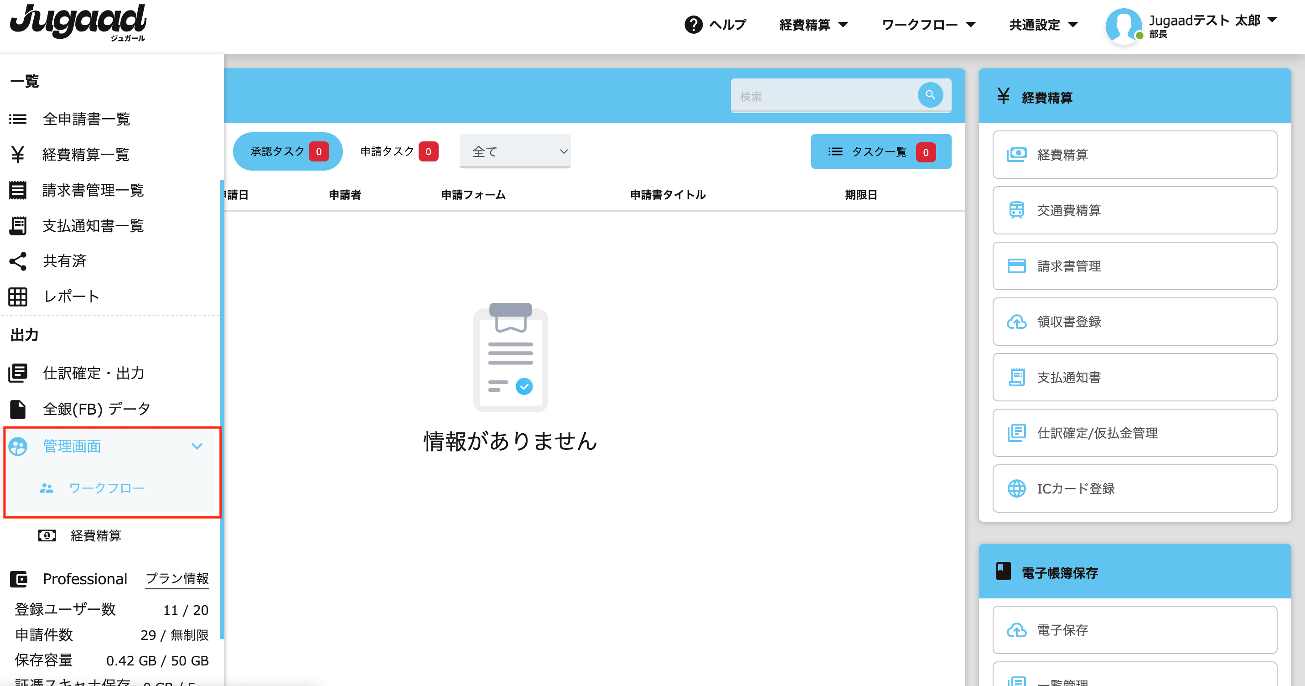
Task: Open 共有済 in sidebar
Action: click(x=64, y=261)
